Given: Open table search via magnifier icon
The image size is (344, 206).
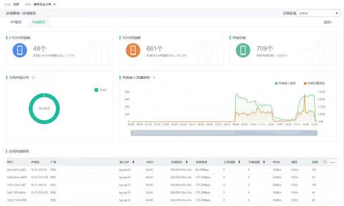Looking at the screenshot, I should pyautogui.click(x=325, y=162).
